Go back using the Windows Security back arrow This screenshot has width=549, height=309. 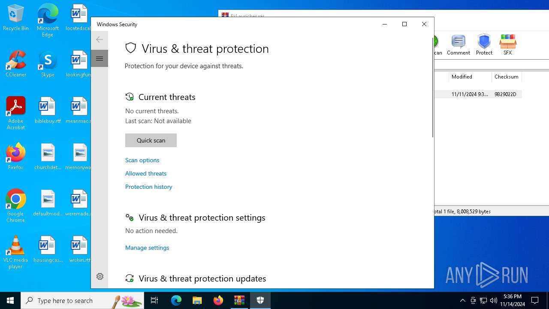point(100,40)
